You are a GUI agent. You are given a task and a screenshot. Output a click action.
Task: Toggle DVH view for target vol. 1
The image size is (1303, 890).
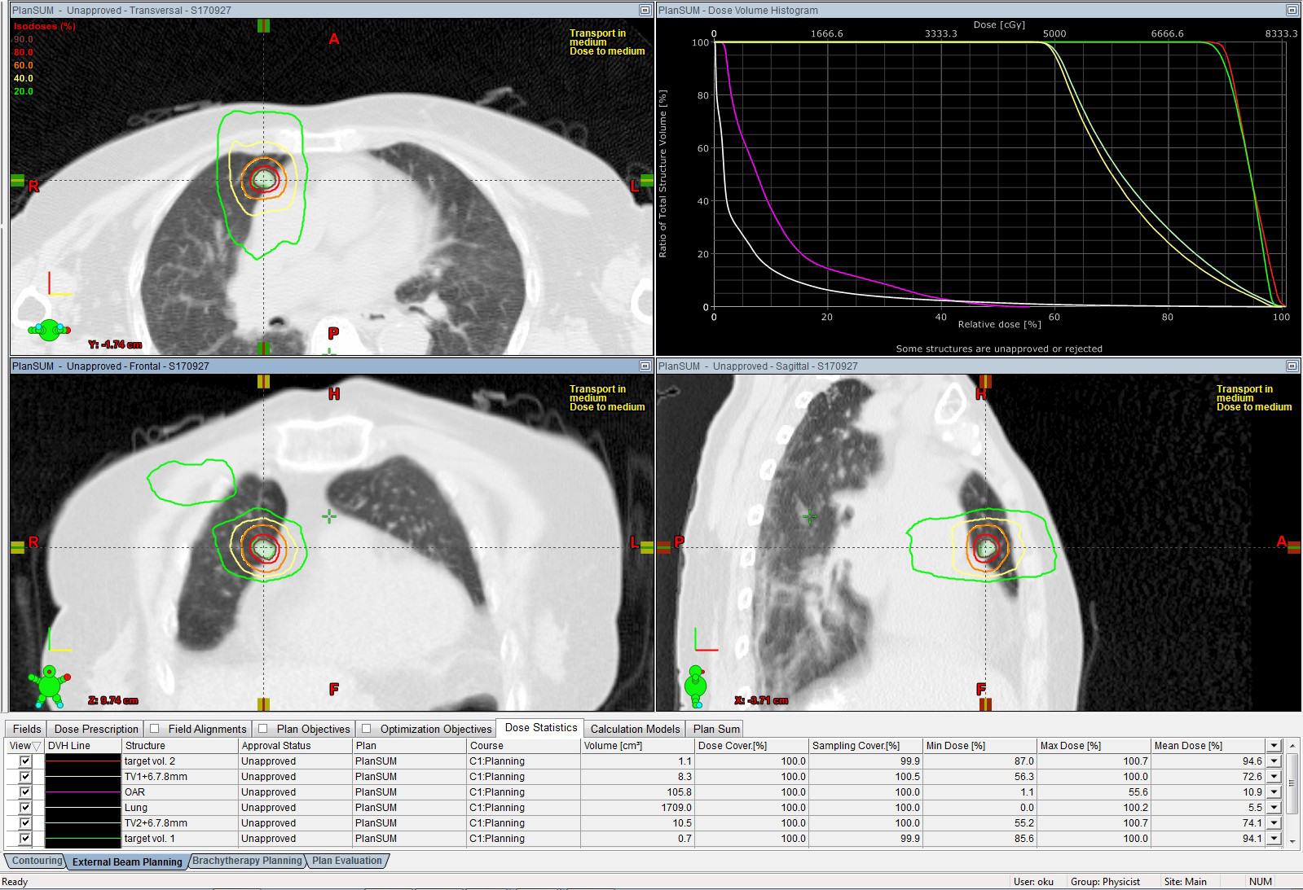25,839
